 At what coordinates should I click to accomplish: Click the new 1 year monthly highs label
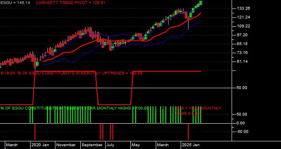pyautogui.click(x=75, y=108)
